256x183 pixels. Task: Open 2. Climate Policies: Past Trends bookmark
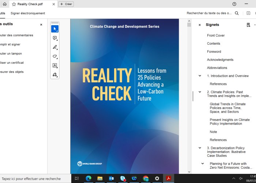[229, 94]
